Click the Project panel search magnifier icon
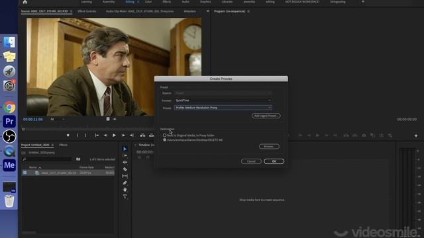Image resolution: width=424 pixels, height=238 pixels. tap(25, 159)
